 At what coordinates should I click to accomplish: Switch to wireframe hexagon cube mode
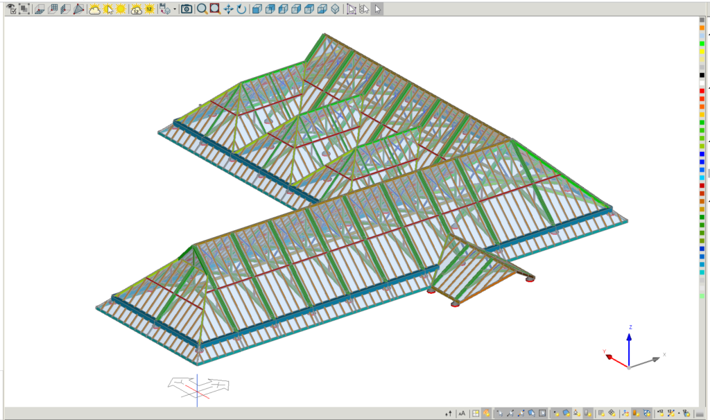pos(335,9)
